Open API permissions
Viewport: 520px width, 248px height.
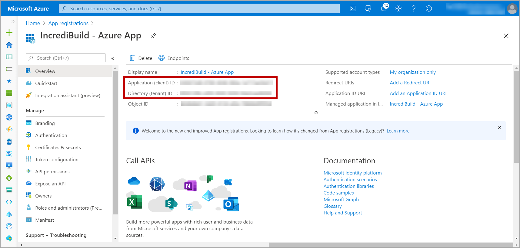click(x=65, y=171)
